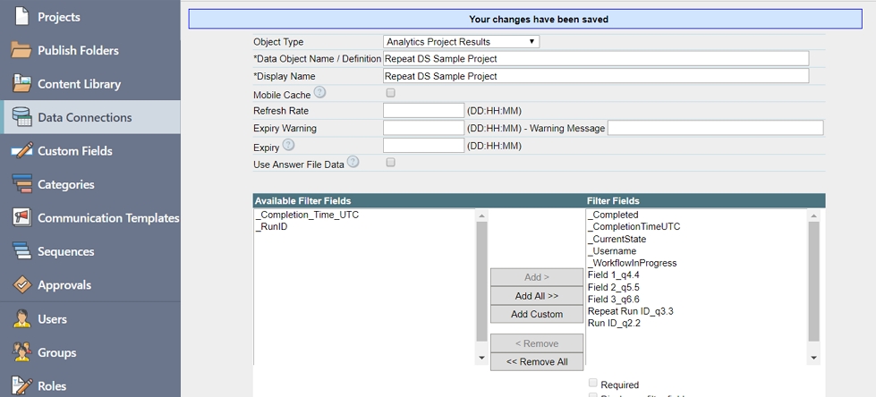Select _Username in Filter Fields
Viewport: 876px width, 397px height.
tap(612, 251)
